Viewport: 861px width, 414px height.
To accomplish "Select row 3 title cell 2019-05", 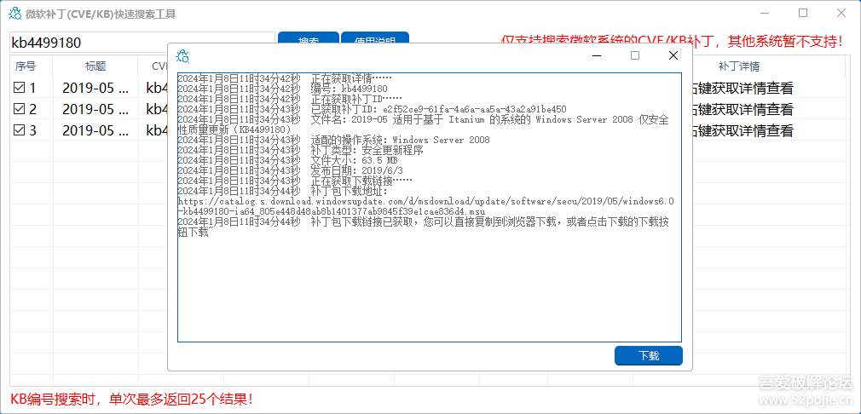I will pyautogui.click(x=95, y=130).
